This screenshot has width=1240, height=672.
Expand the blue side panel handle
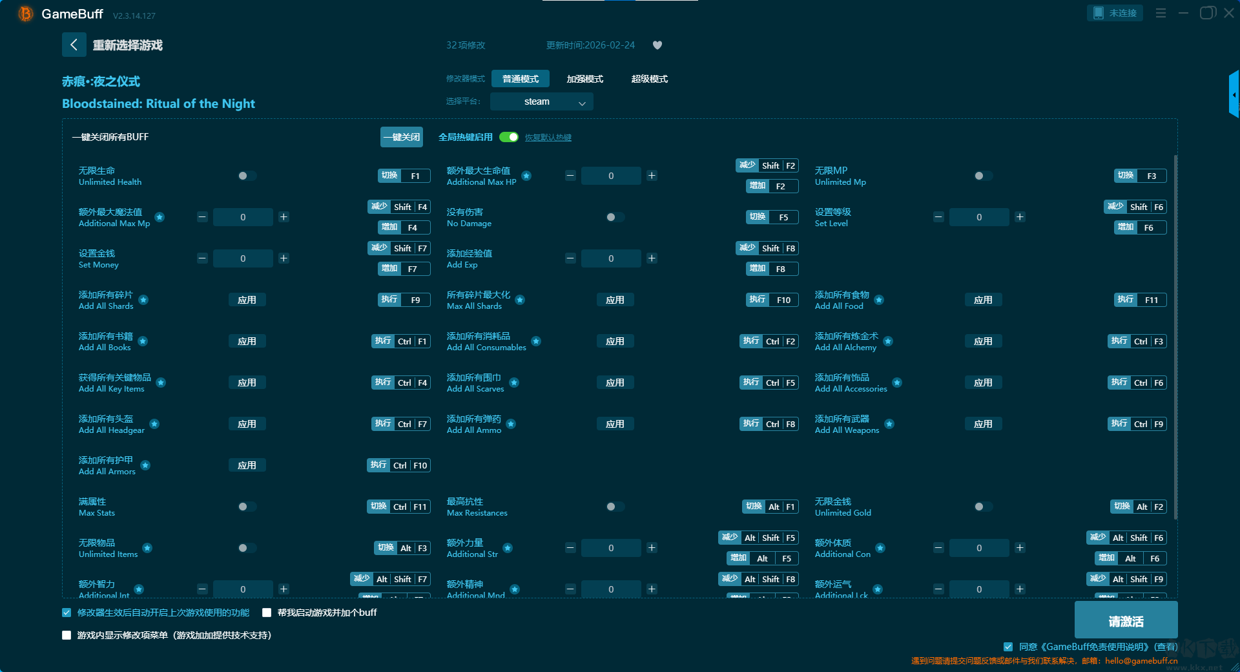(x=1234, y=95)
